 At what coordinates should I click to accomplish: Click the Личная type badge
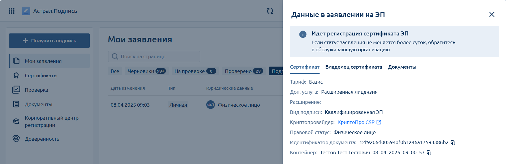(x=178, y=105)
